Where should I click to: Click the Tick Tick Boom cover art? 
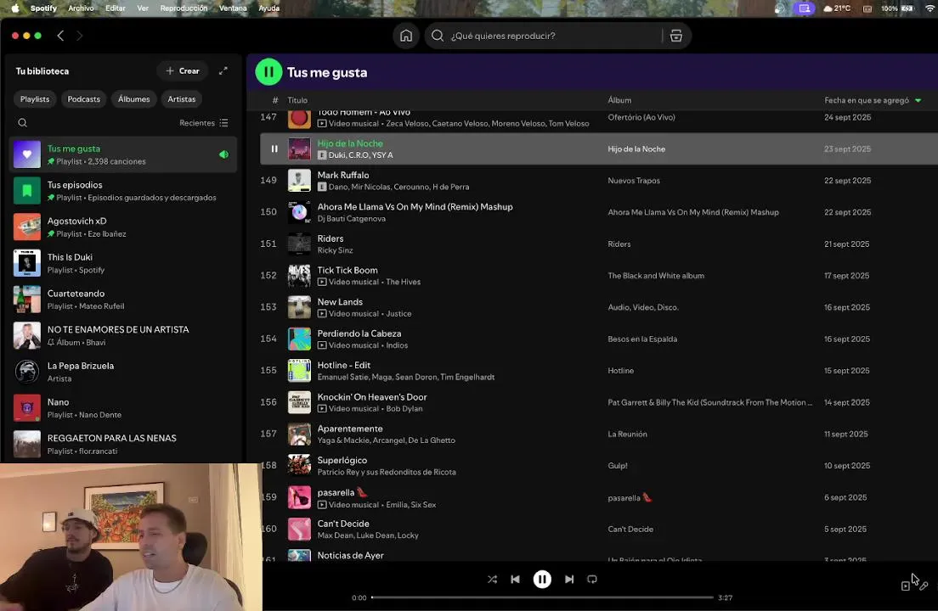click(x=299, y=275)
